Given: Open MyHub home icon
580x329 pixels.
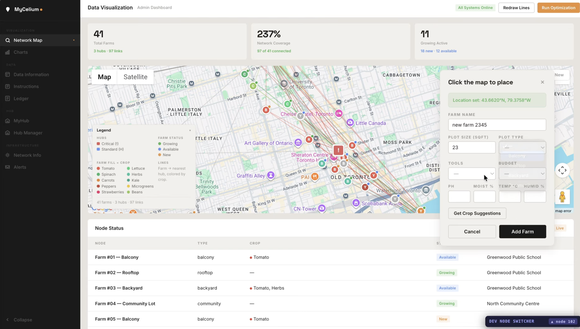Looking at the screenshot, I should tap(7, 121).
